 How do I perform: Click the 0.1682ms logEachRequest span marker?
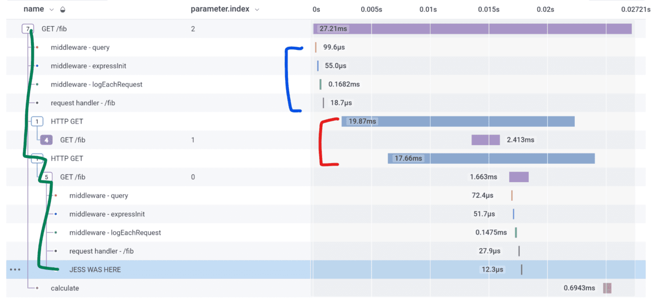pos(320,84)
